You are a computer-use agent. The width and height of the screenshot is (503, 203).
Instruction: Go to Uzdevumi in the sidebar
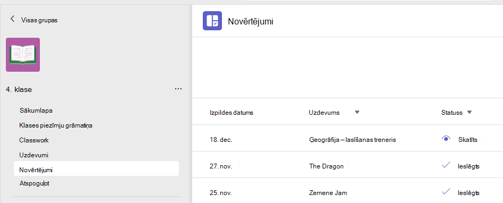34,155
